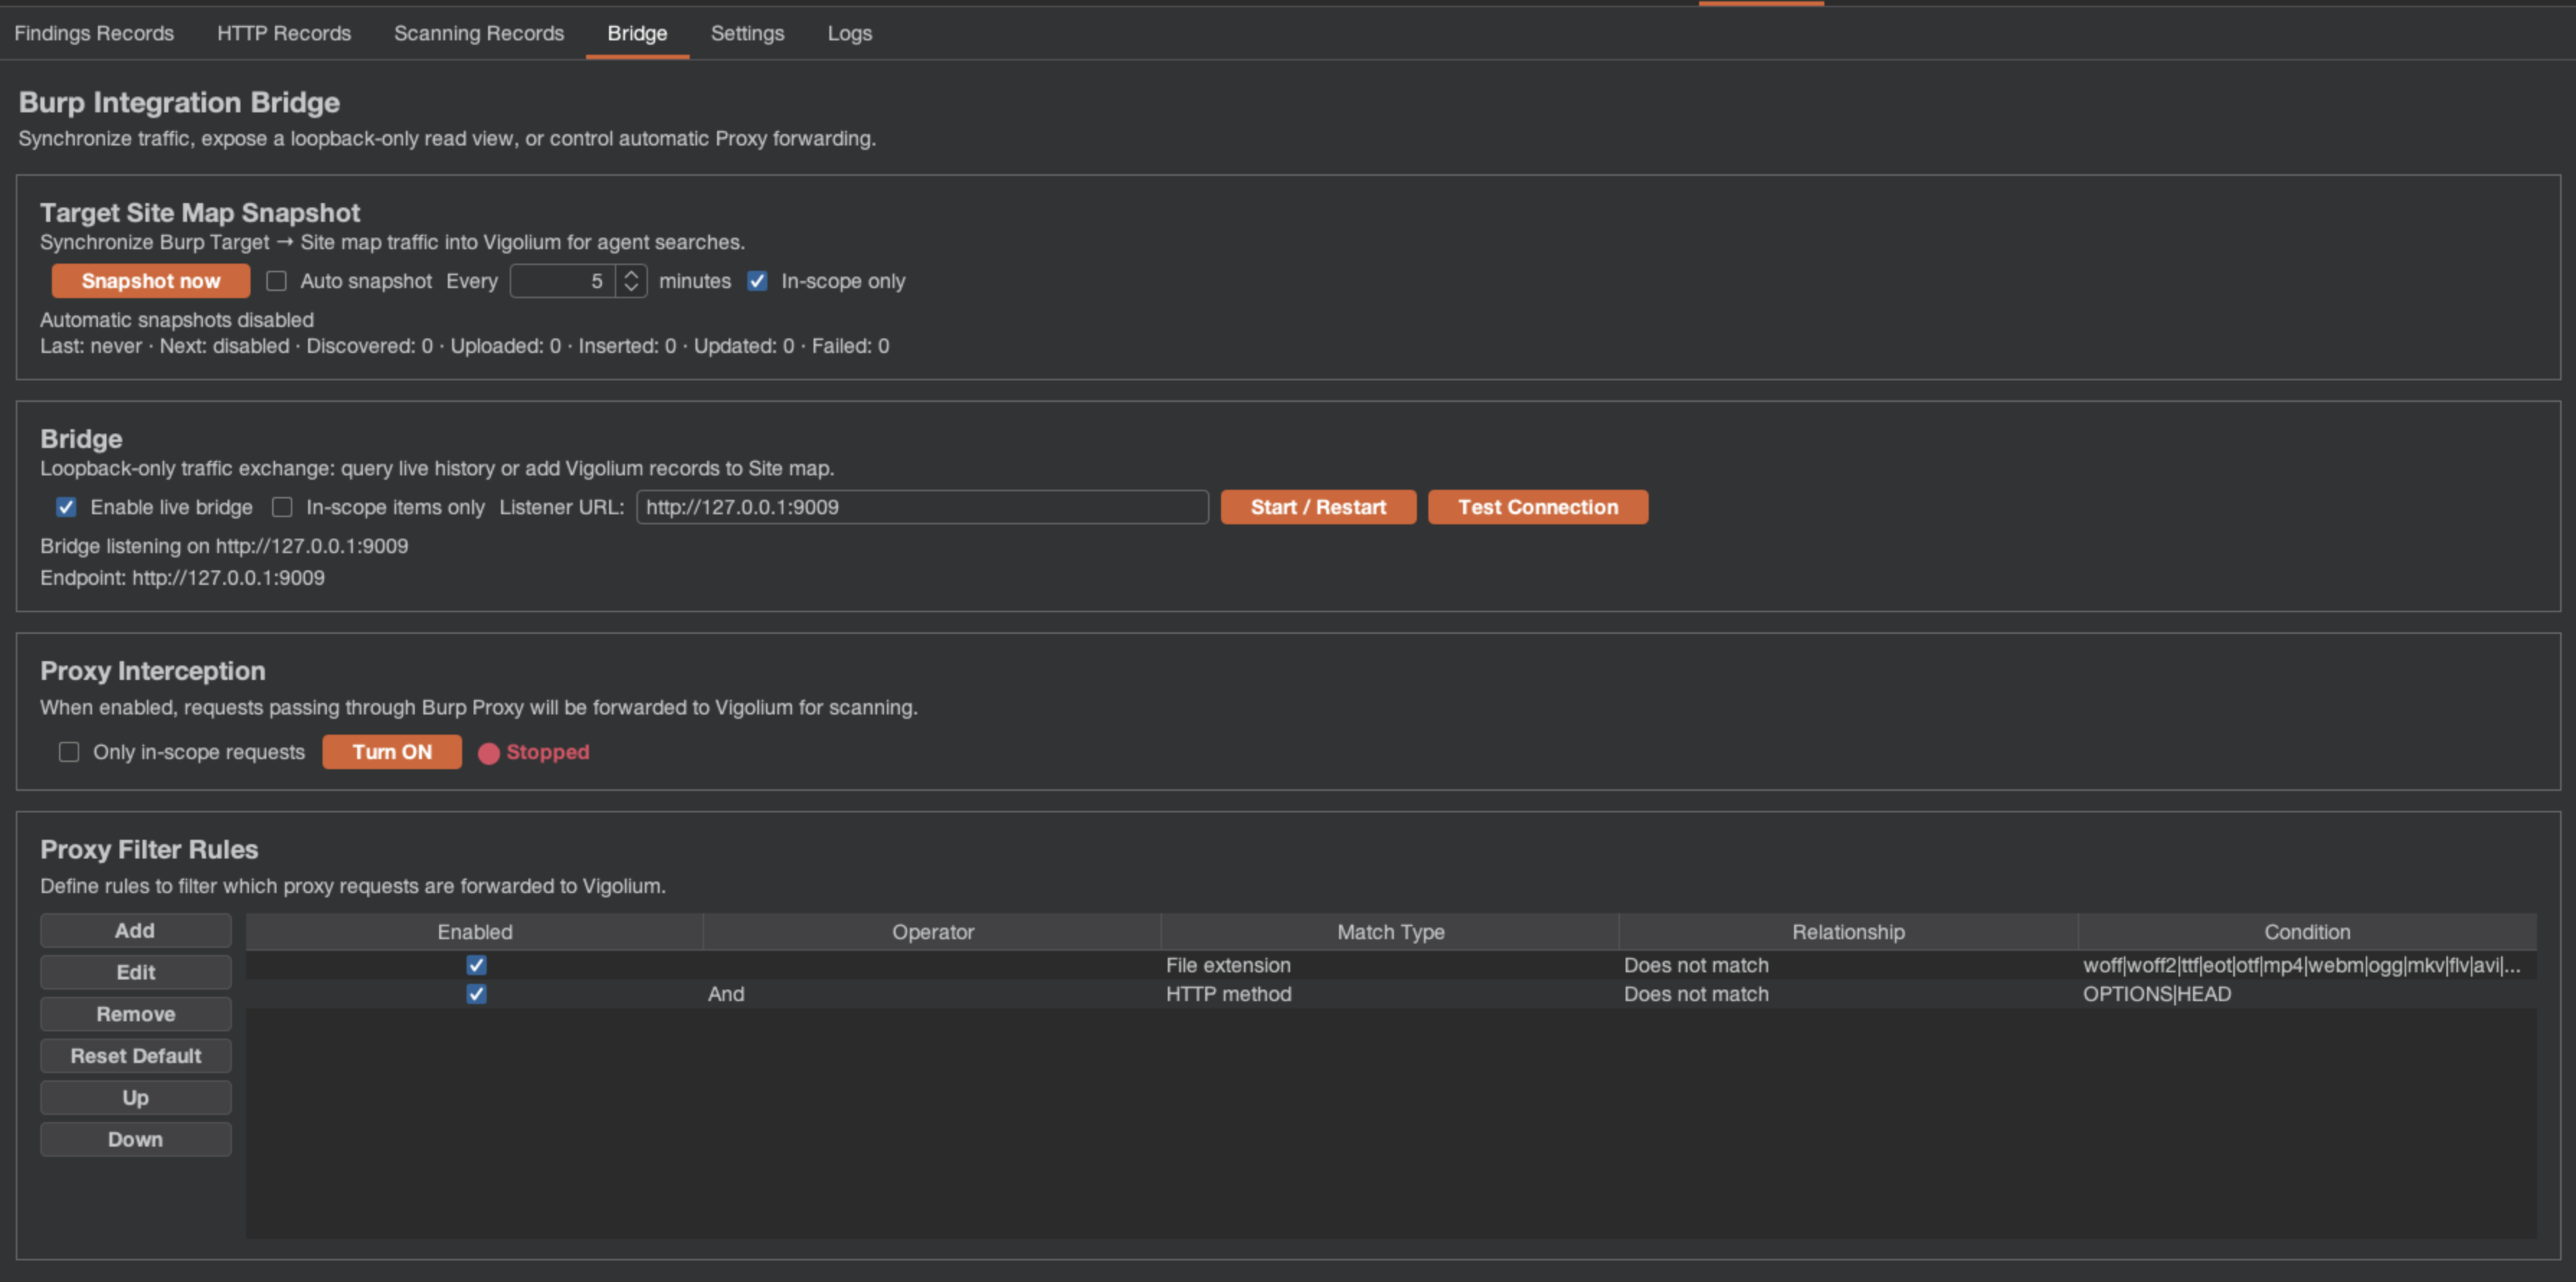Move the rule Down
Viewport: 2576px width, 1282px height.
135,1140
